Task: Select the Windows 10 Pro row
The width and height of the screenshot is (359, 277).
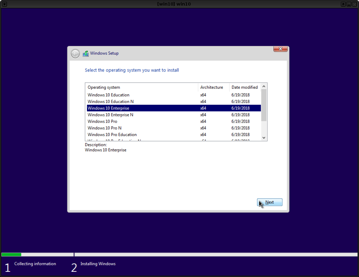Action: pyautogui.click(x=174, y=121)
